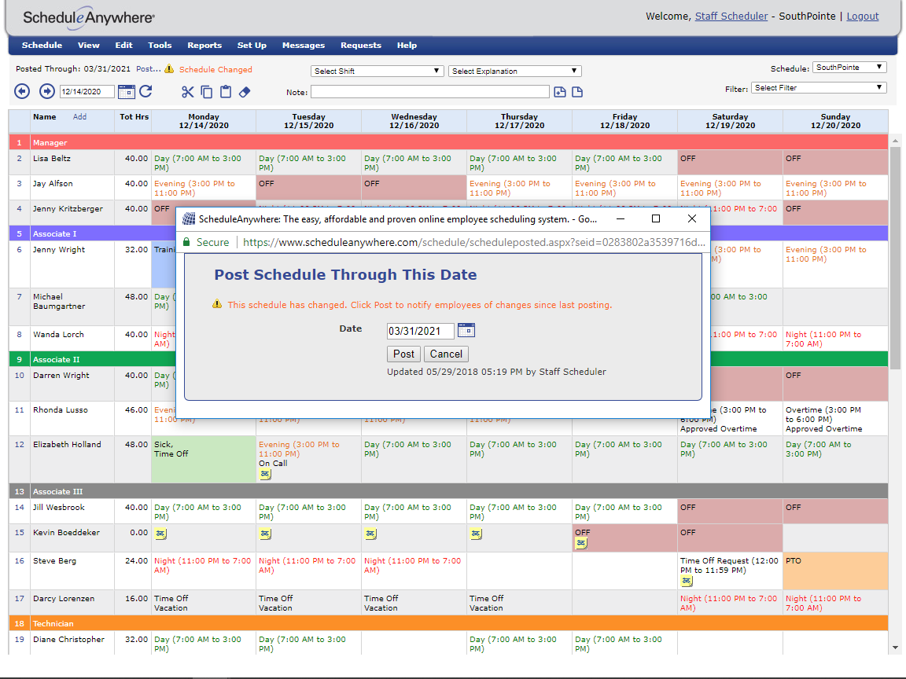Image resolution: width=906 pixels, height=679 pixels.
Task: Open Kevin Boeddeker's Monday note icon
Action: tap(160, 534)
